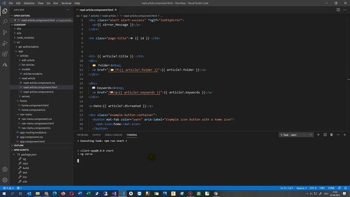Click the Ln, Col cursor position indicator
350x197 pixels.
[x=287, y=188]
